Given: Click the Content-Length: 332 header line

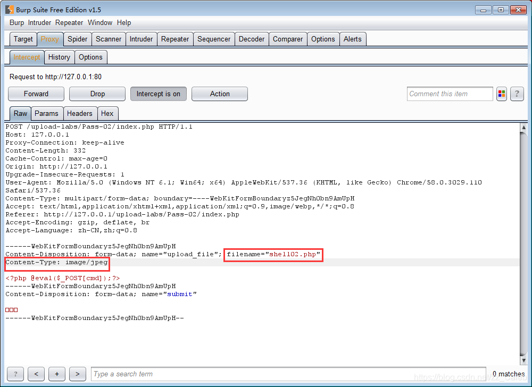Looking at the screenshot, I should point(45,150).
